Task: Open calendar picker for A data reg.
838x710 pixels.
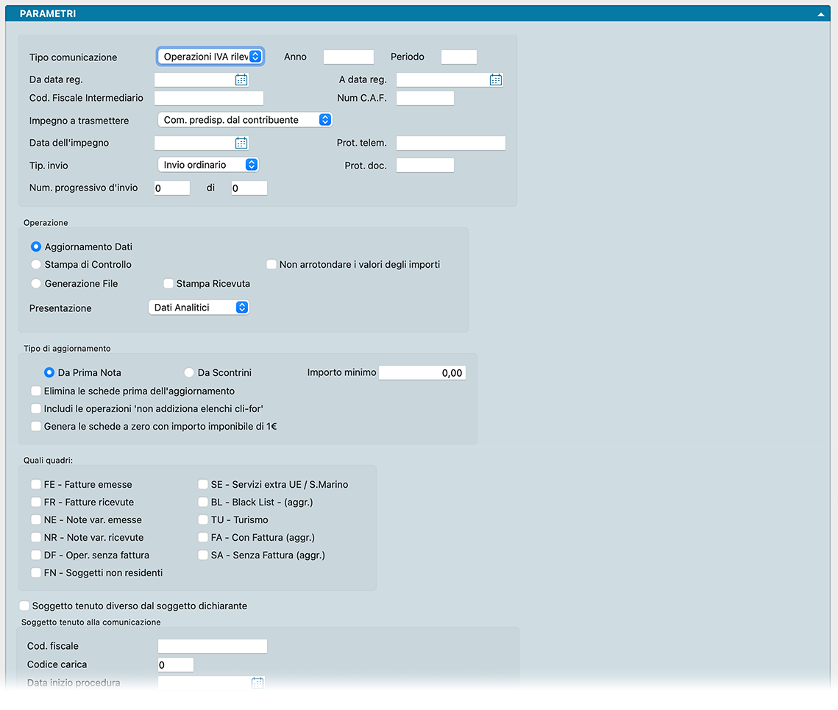Action: pyautogui.click(x=496, y=80)
